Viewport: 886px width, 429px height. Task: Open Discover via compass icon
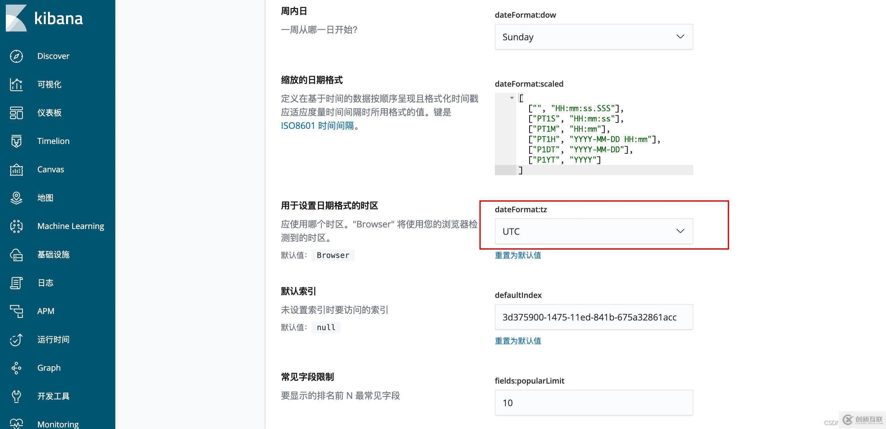(x=16, y=56)
